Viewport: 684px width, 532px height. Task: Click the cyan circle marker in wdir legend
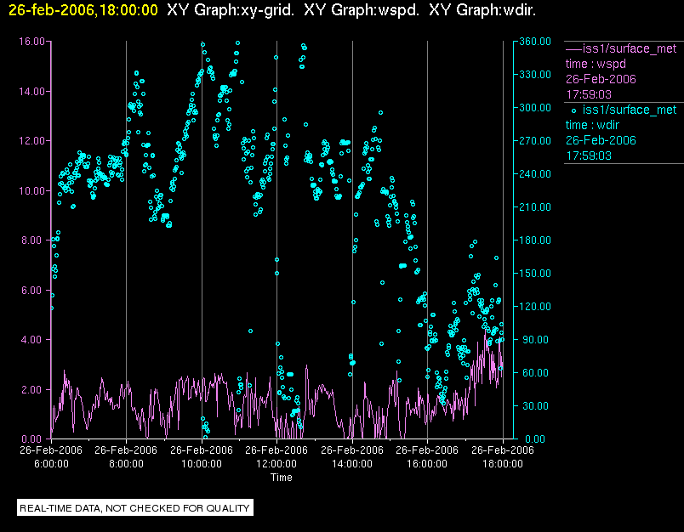click(573, 110)
